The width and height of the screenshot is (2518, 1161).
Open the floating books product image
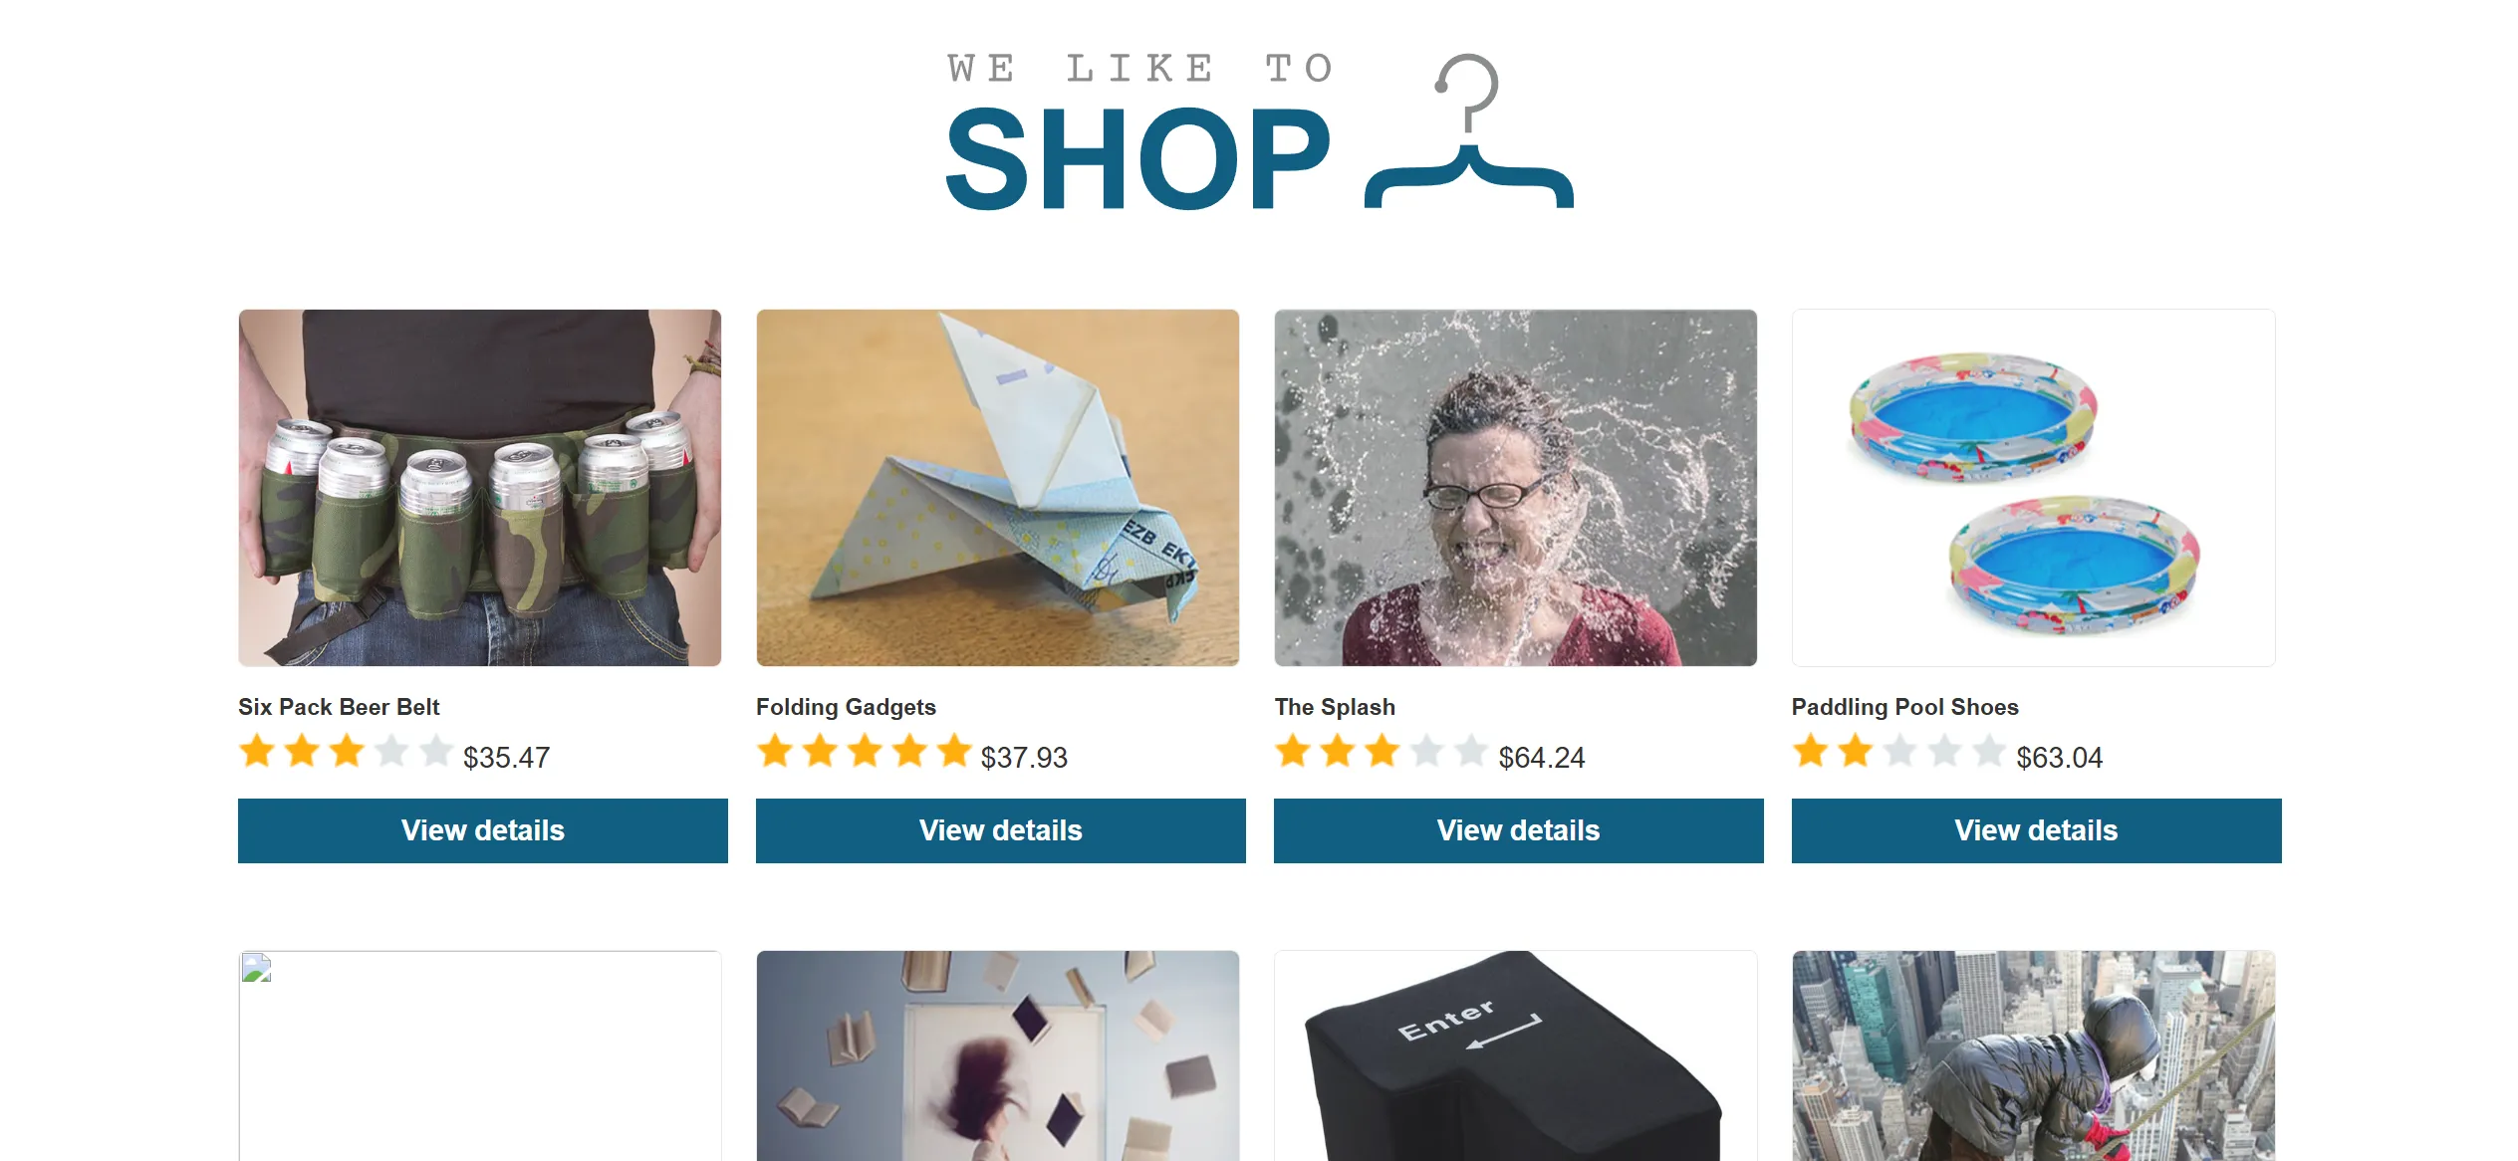tap(998, 1055)
